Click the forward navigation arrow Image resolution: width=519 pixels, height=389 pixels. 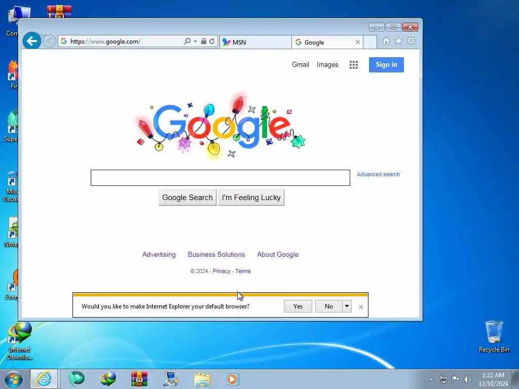49,42
